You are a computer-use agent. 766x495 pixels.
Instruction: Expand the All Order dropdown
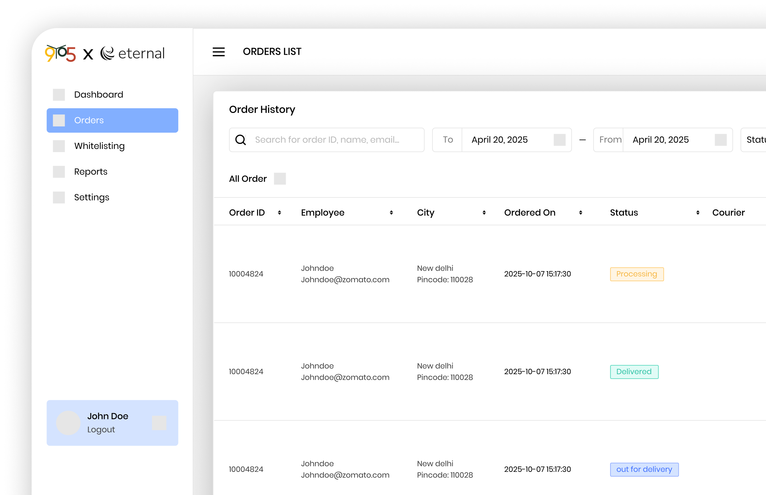pos(280,179)
